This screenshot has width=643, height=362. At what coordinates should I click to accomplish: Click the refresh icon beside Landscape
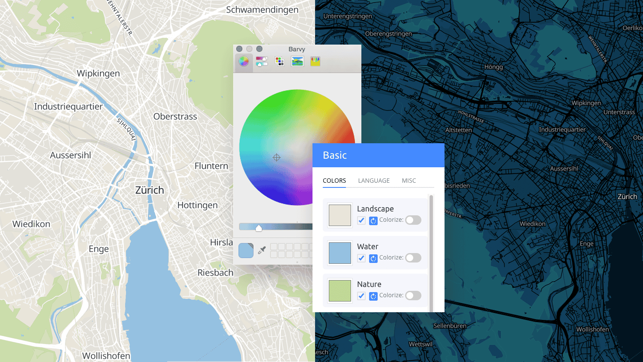pos(373,220)
